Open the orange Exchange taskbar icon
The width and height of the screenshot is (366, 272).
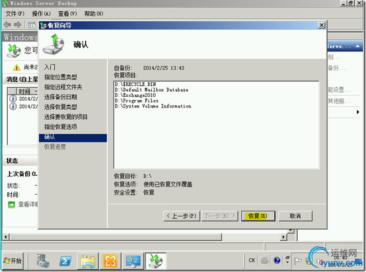coord(110,261)
